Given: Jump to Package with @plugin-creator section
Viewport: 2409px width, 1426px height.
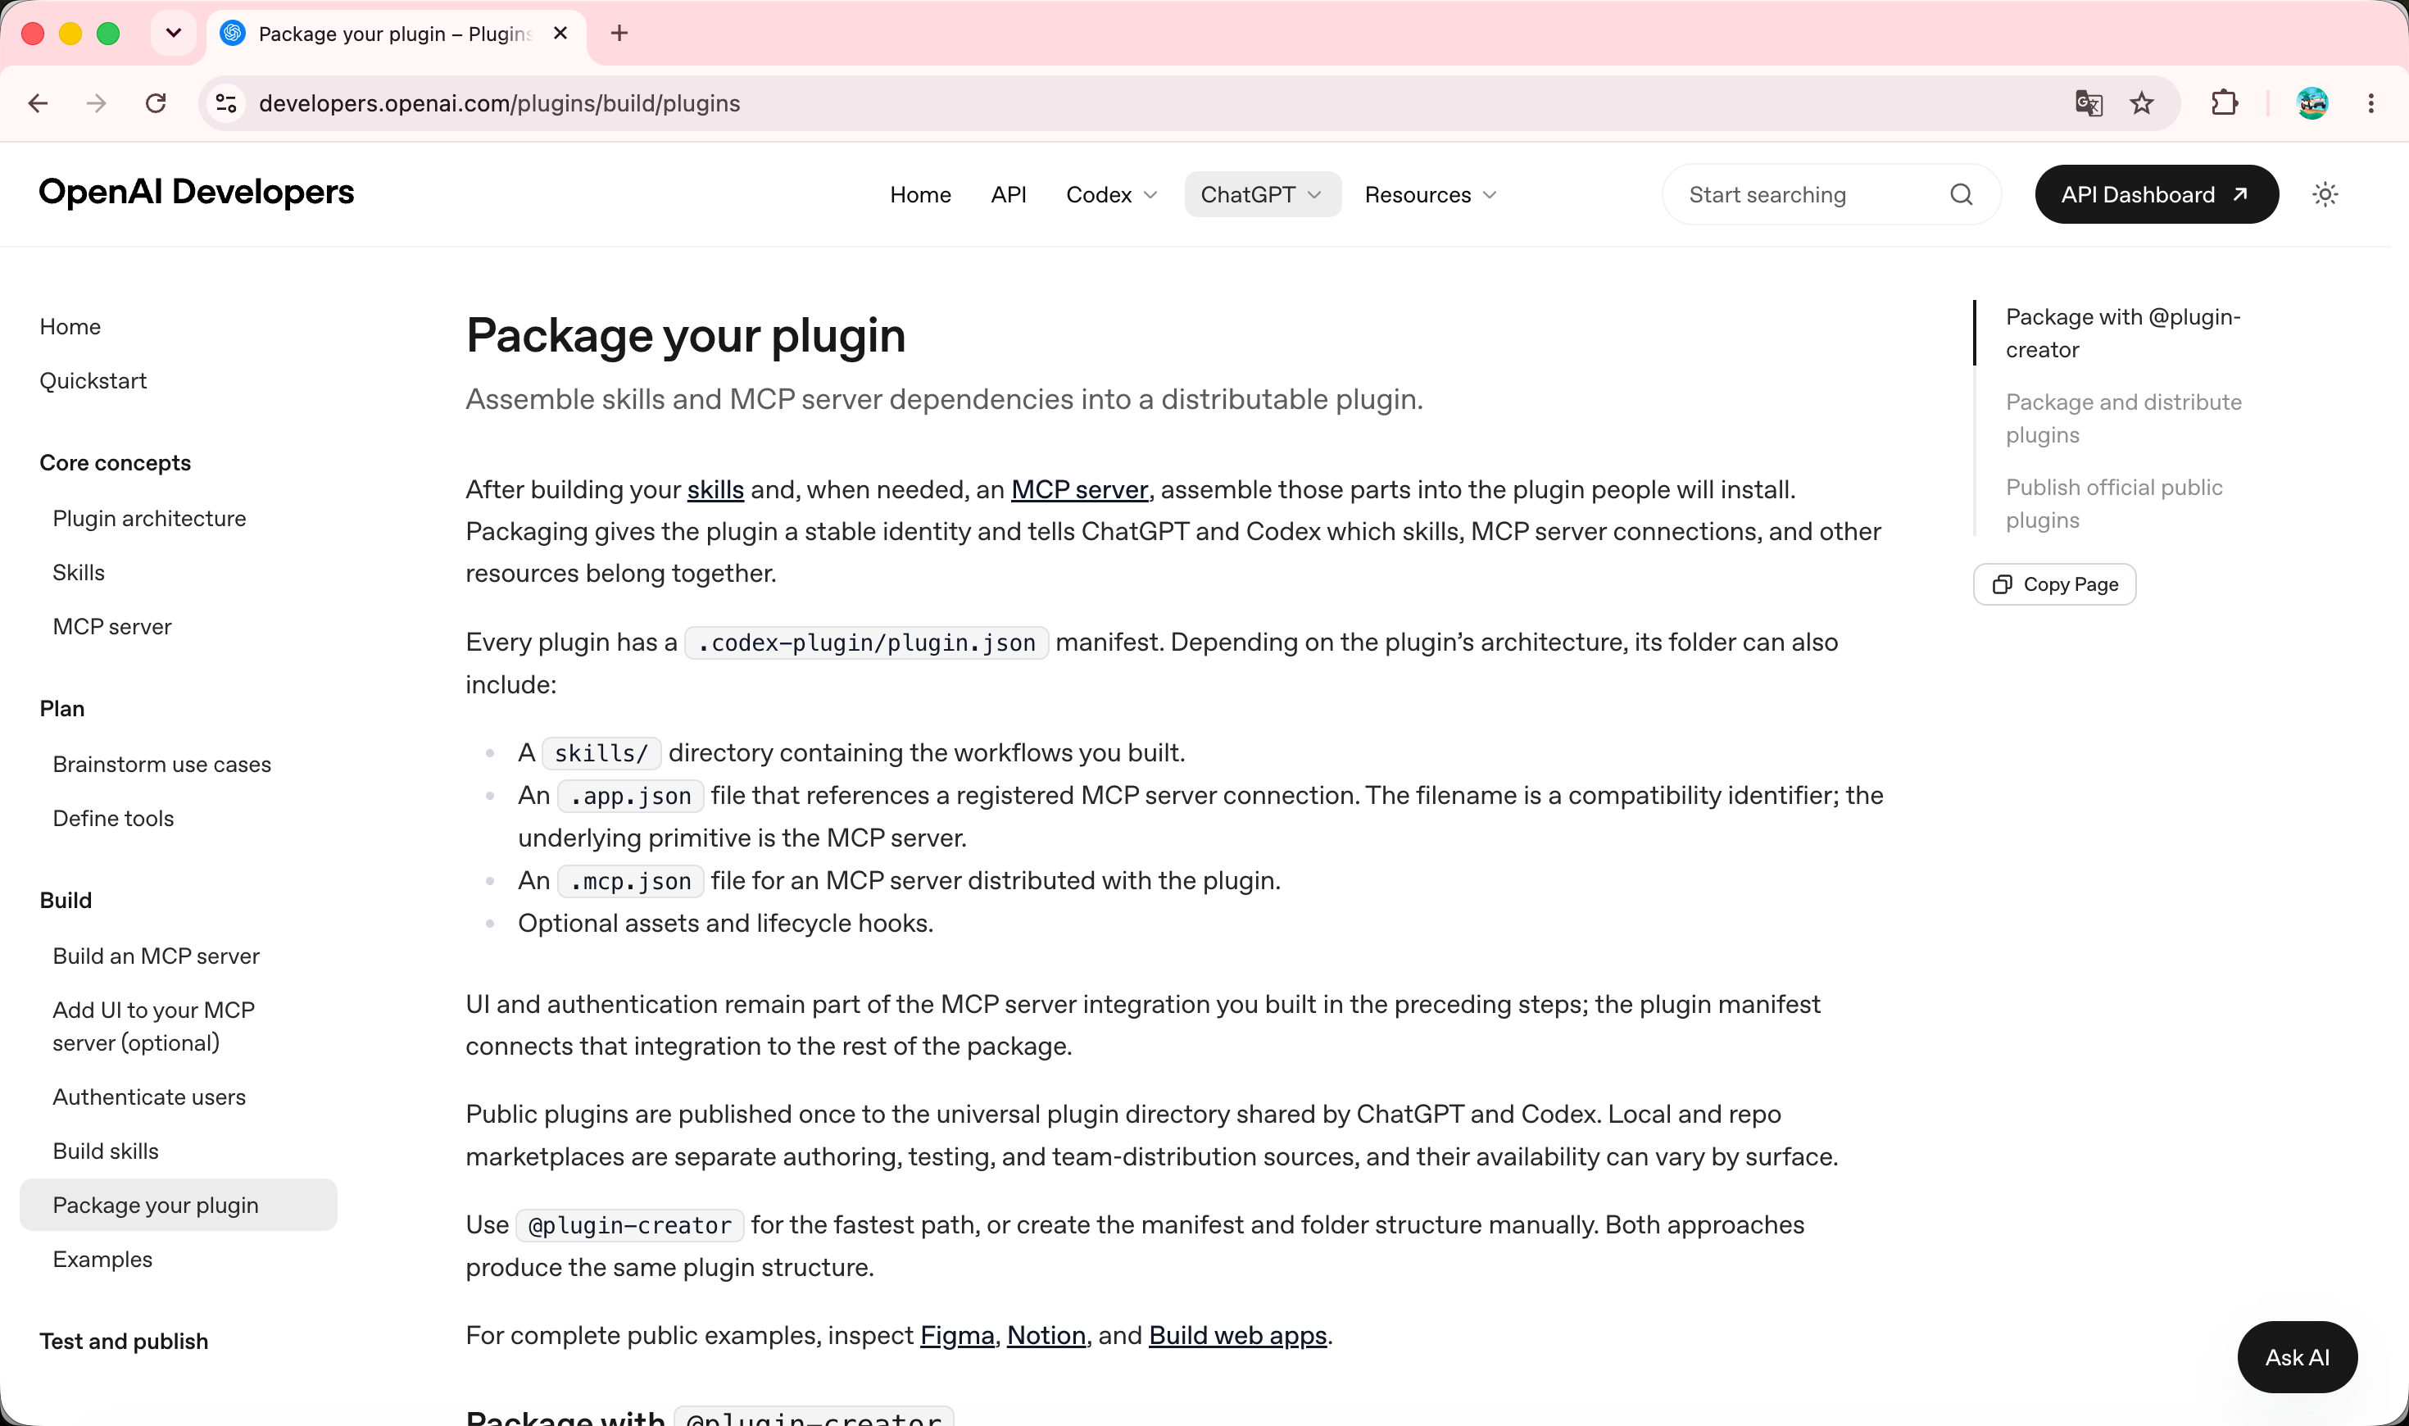Looking at the screenshot, I should (2123, 334).
